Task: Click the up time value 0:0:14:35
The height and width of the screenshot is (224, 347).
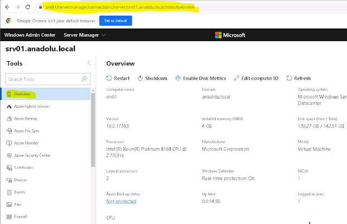Action: pyautogui.click(x=211, y=201)
